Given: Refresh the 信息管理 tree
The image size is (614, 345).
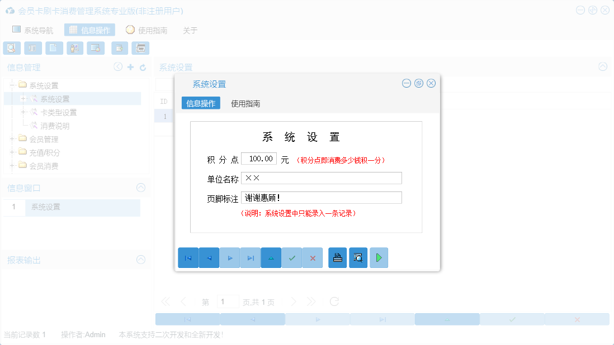Looking at the screenshot, I should click(143, 67).
